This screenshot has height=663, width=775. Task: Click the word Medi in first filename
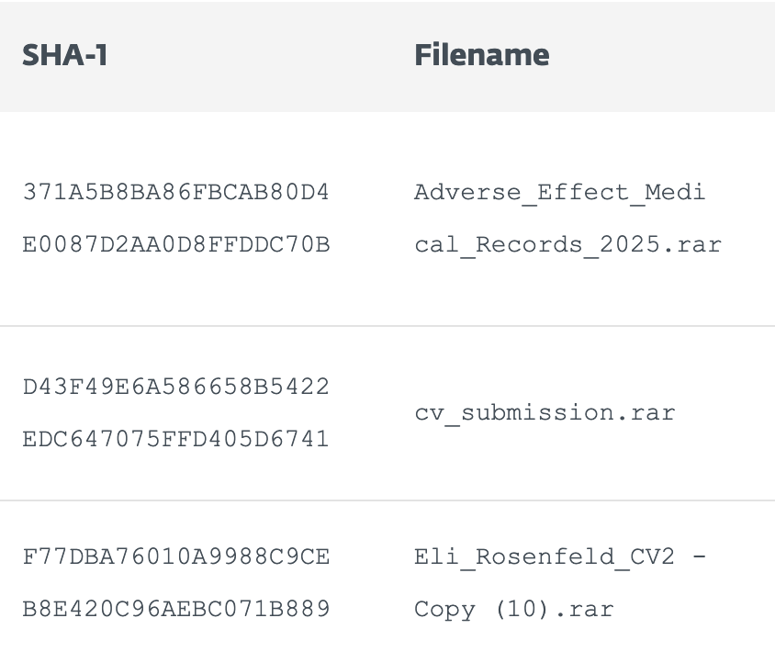pos(675,193)
